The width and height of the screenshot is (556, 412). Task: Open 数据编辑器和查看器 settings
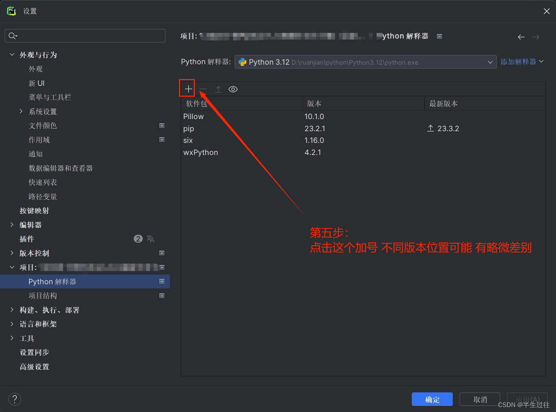60,168
